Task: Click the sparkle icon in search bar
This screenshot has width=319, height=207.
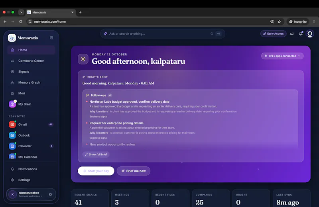Action: [x=106, y=34]
